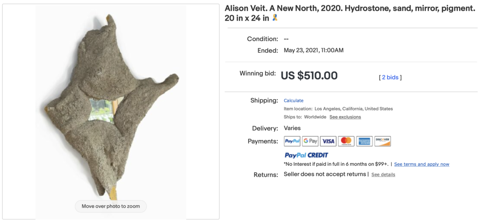Click the ribbon icon beside the title
485x224 pixels.
point(275,18)
